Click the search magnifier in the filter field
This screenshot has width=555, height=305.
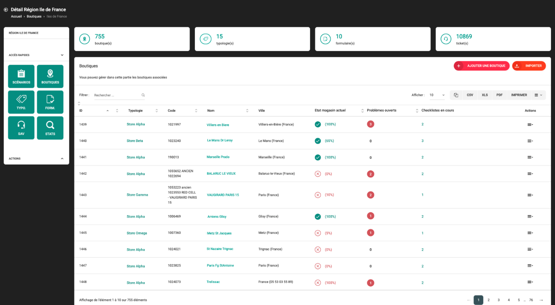click(143, 94)
